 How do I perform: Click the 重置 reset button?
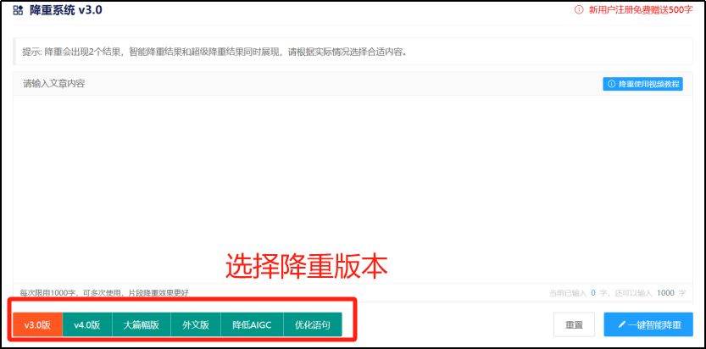(574, 324)
